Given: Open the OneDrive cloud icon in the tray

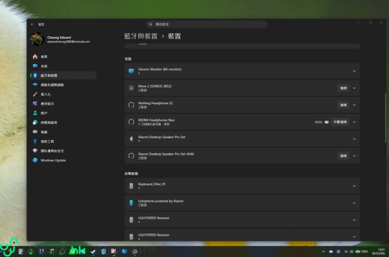Looking at the screenshot, I should [331, 252].
